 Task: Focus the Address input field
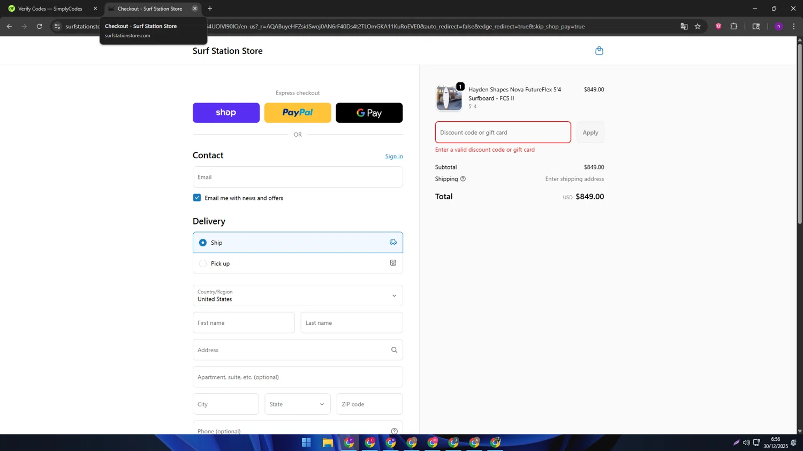point(298,350)
